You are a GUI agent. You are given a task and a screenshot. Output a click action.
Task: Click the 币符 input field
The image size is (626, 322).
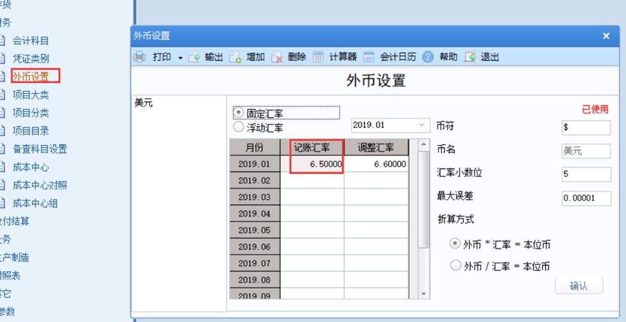pos(586,128)
